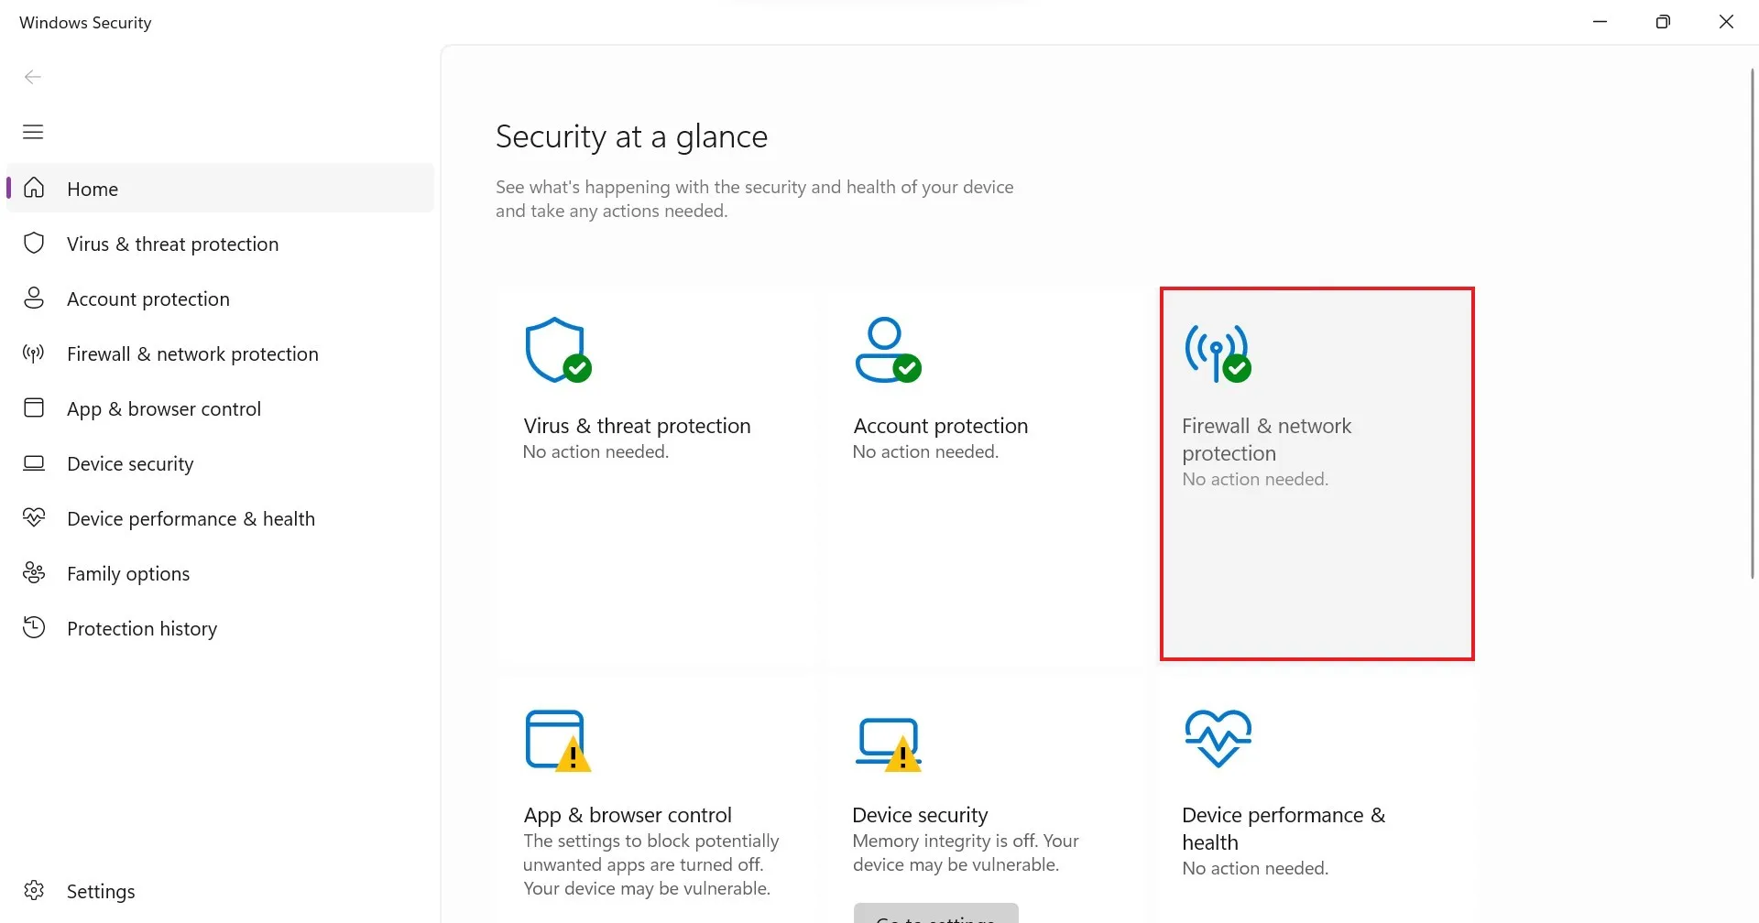Click the Device performance & health heart icon in sidebar
The image size is (1759, 923).
[x=34, y=518]
